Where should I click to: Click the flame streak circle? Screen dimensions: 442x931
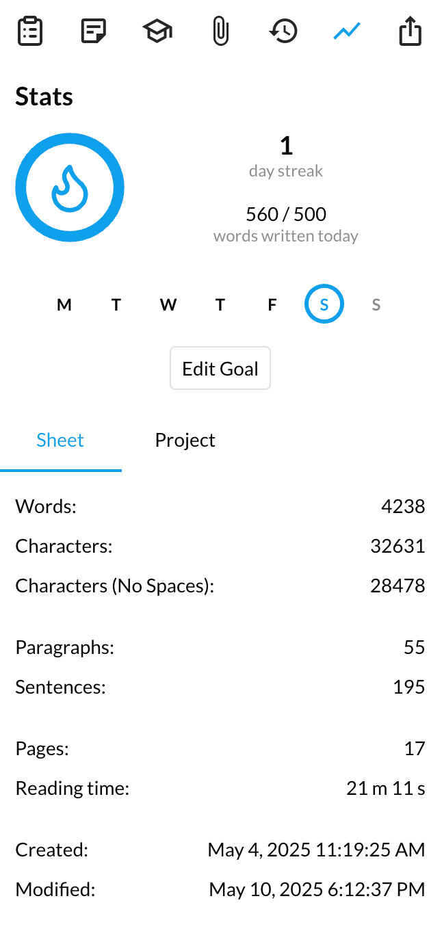pos(70,188)
